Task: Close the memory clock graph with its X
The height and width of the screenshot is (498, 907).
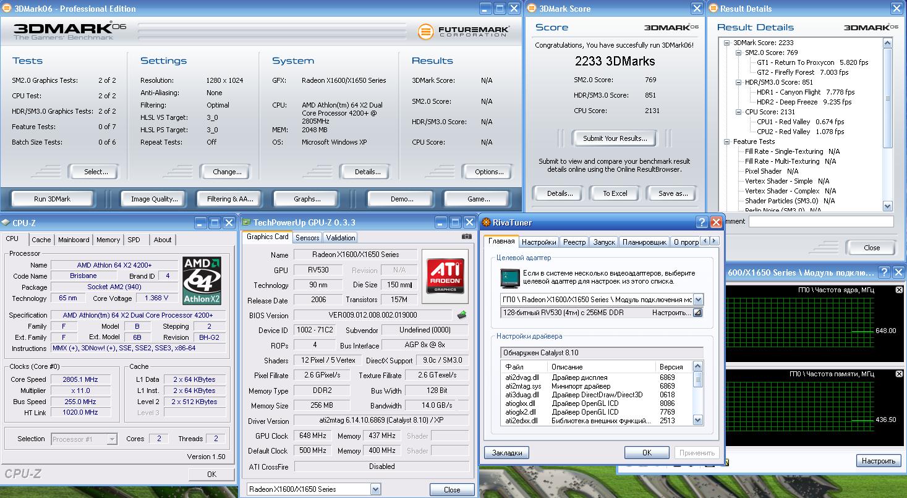Action: [898, 374]
